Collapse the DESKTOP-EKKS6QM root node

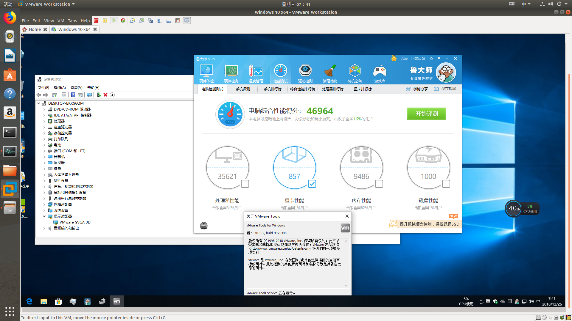tap(39, 103)
